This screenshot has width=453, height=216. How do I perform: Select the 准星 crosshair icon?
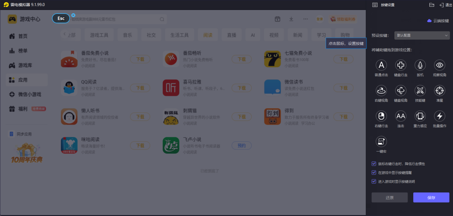click(x=439, y=91)
